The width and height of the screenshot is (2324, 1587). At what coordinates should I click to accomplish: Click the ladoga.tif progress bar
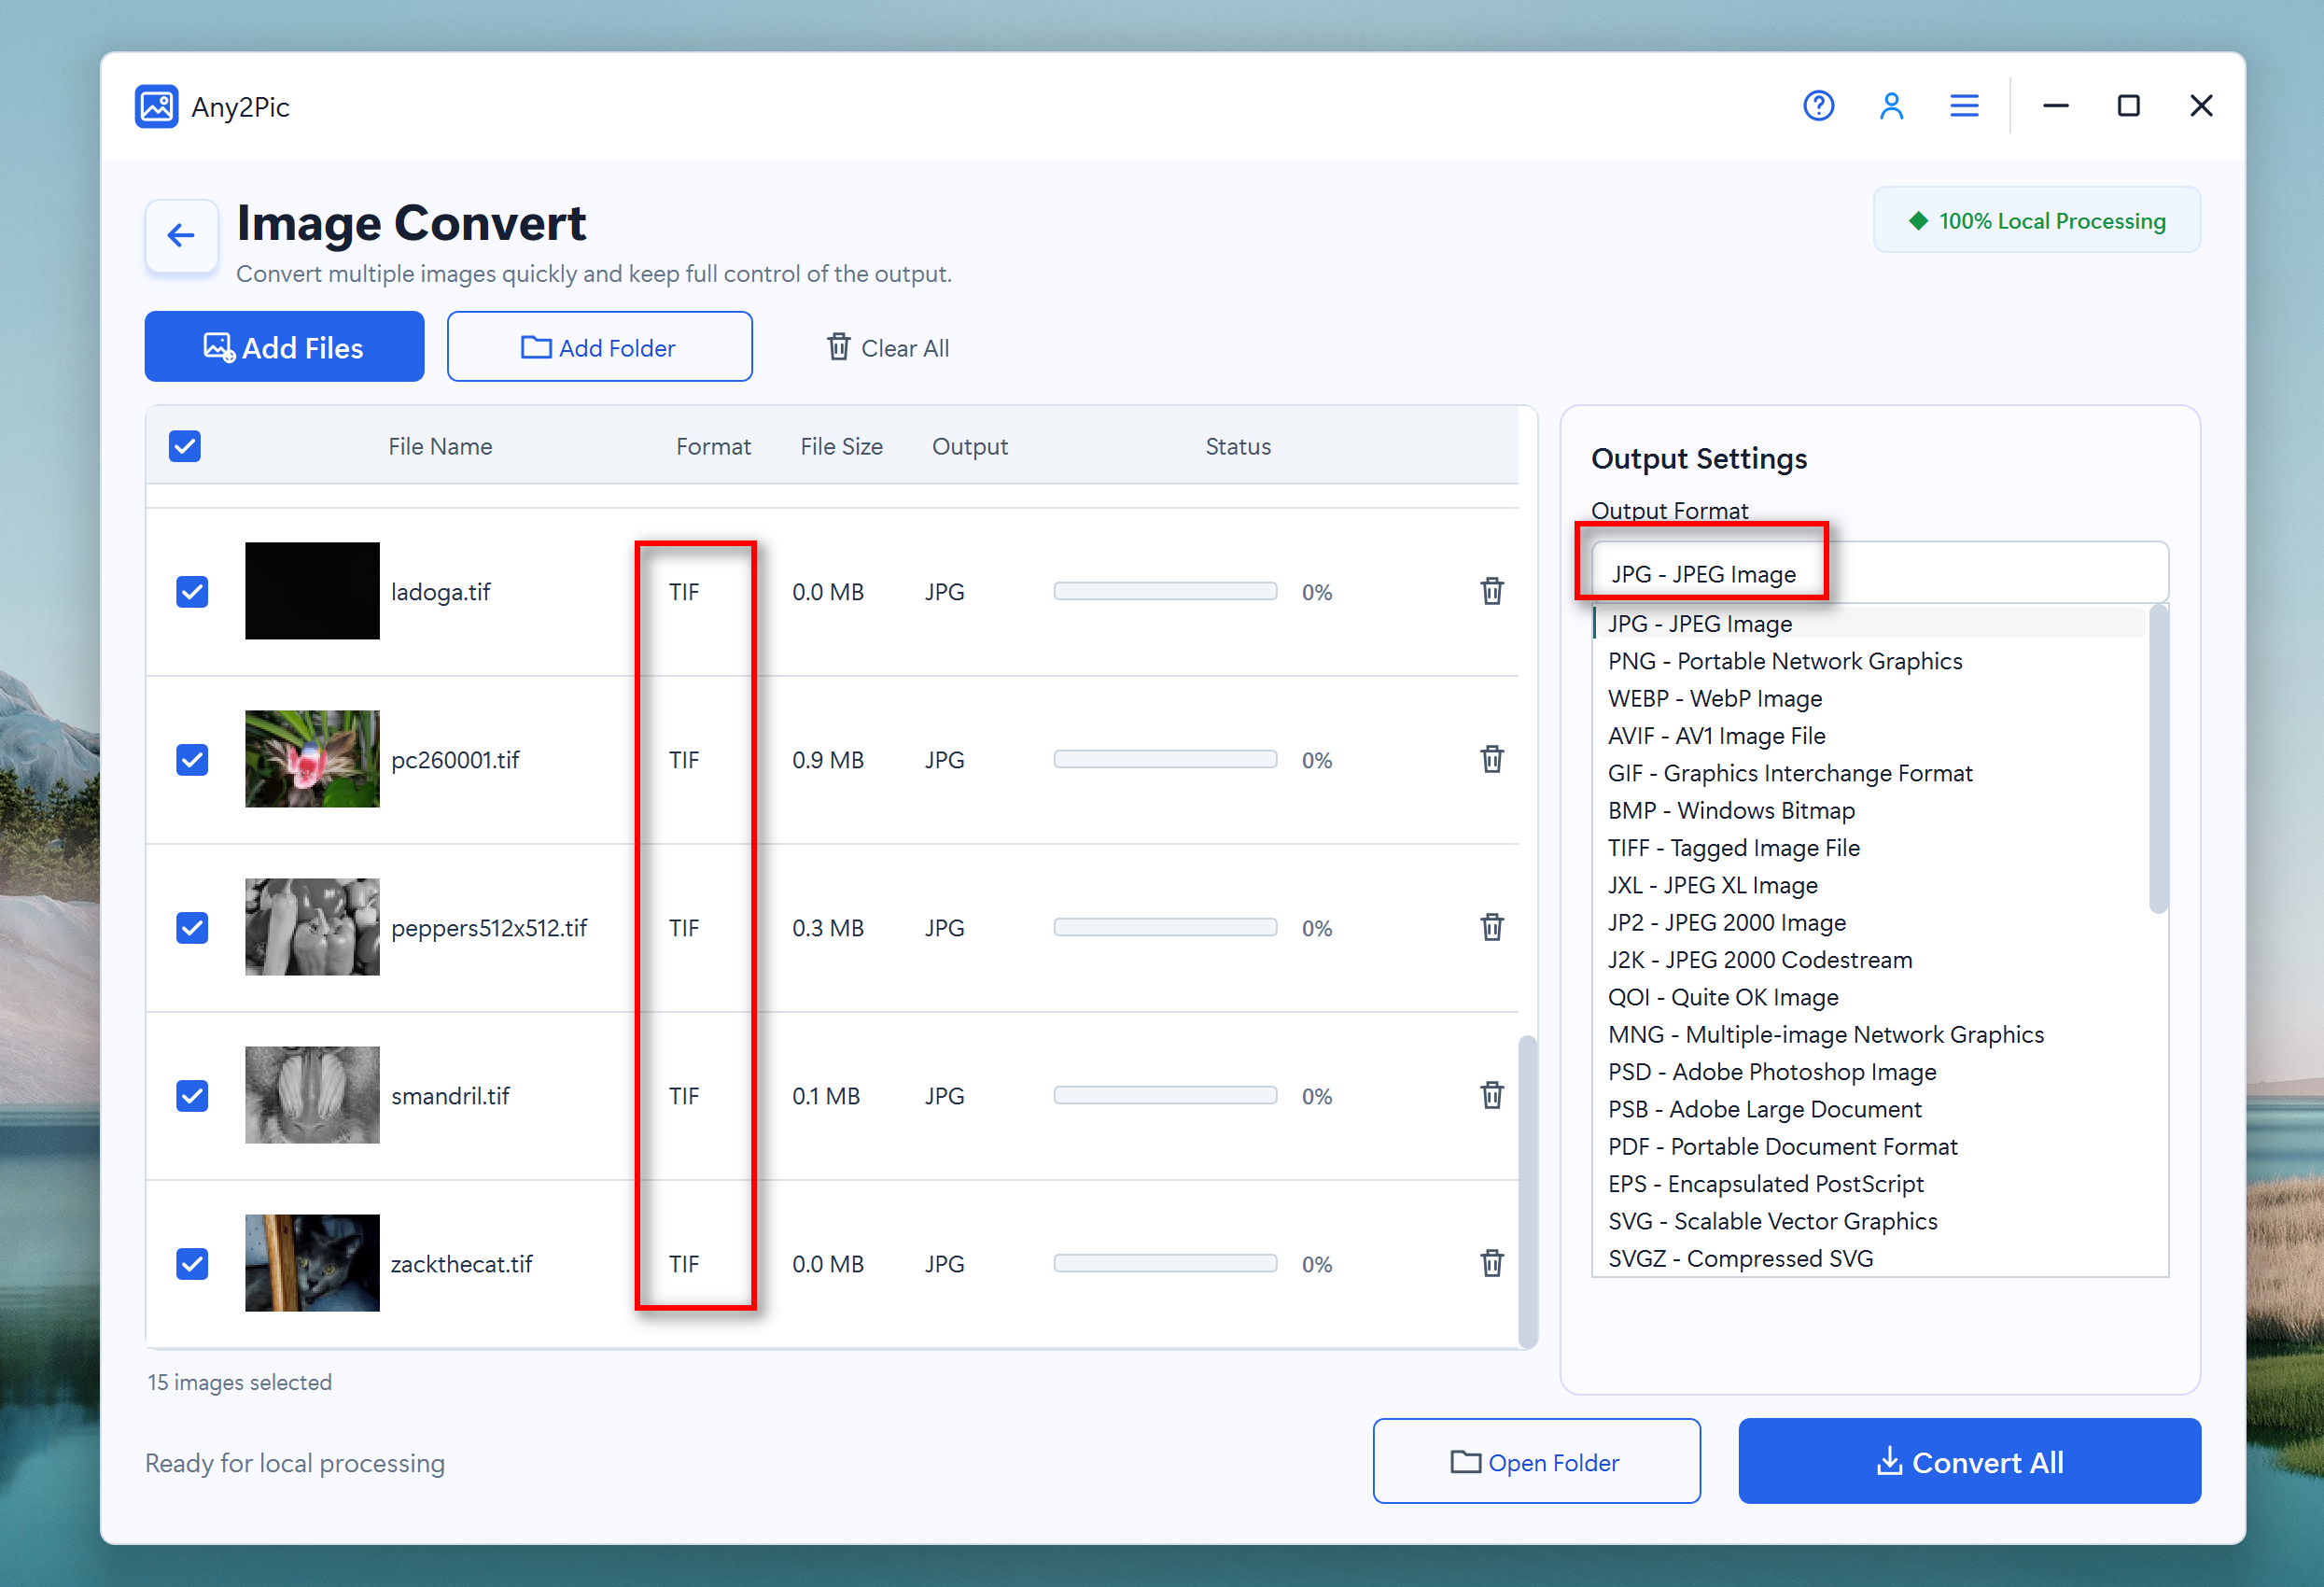click(1165, 591)
